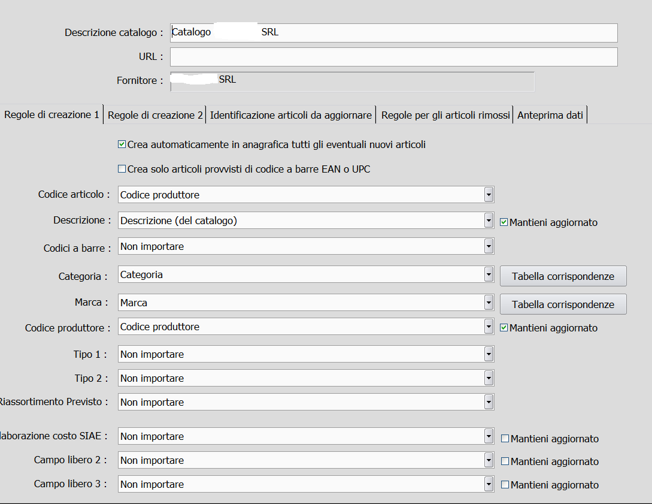The image size is (652, 504).
Task: Open Tabella corrispondenze for Categoria
Action: click(x=563, y=276)
